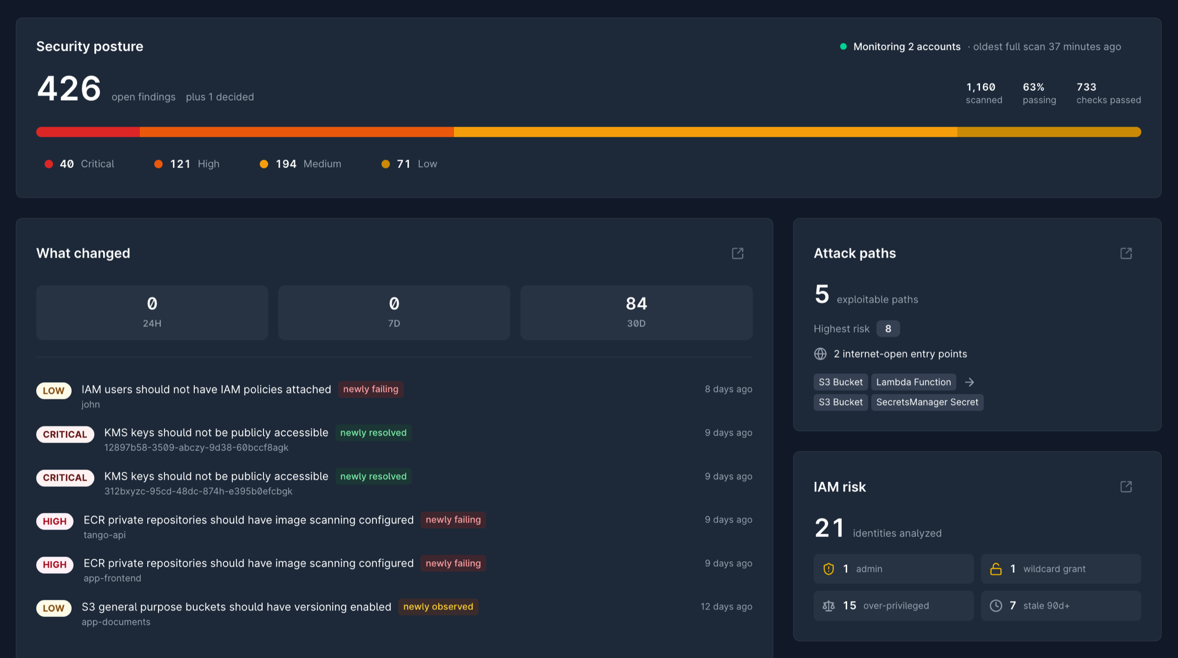
Task: Click the 2 internet-open entry points text
Action: tap(900, 354)
